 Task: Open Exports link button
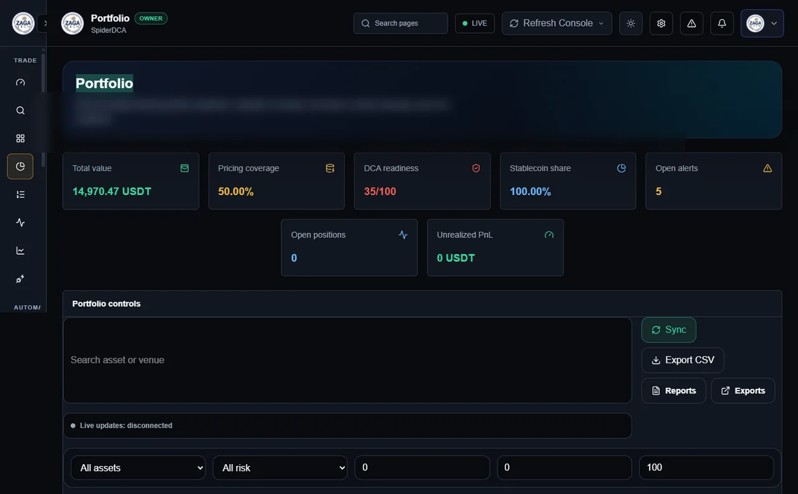743,391
